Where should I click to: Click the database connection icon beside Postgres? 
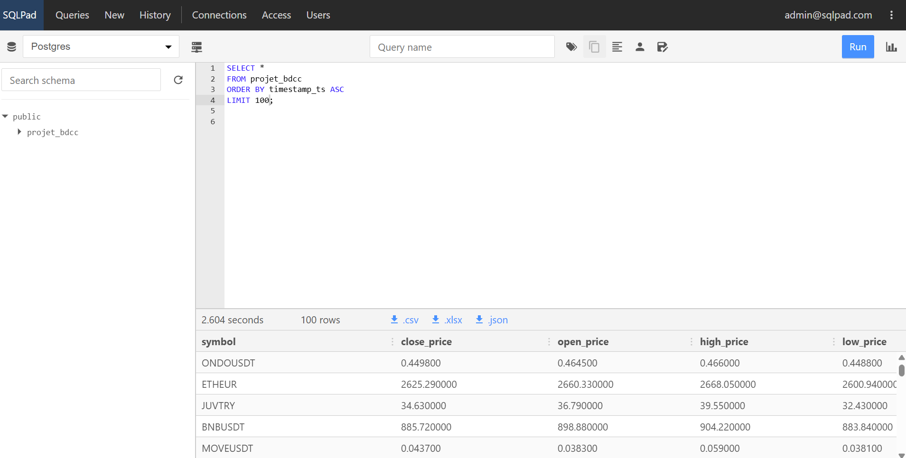(x=12, y=46)
